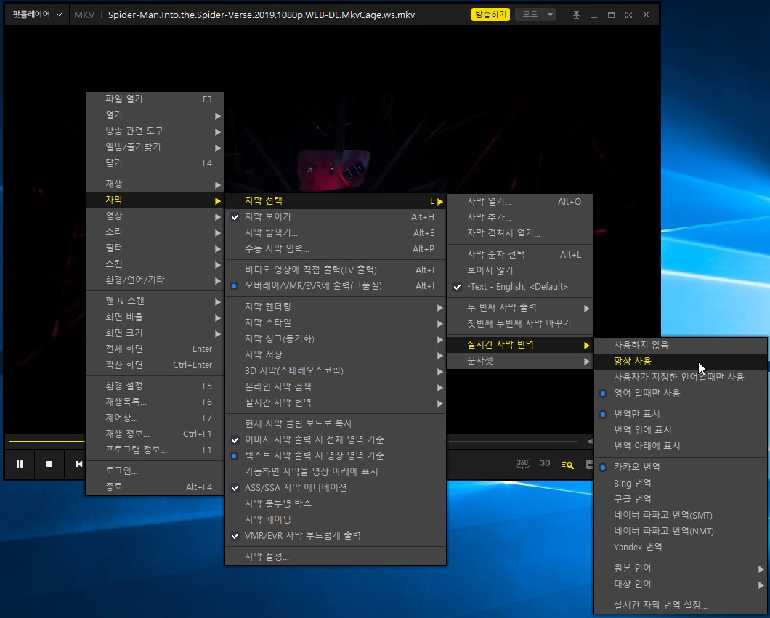Select the *Text - English, <Default> subtitle track

click(520, 287)
